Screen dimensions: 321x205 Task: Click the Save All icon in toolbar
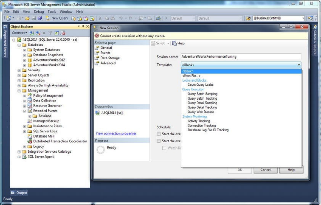coord(40,18)
